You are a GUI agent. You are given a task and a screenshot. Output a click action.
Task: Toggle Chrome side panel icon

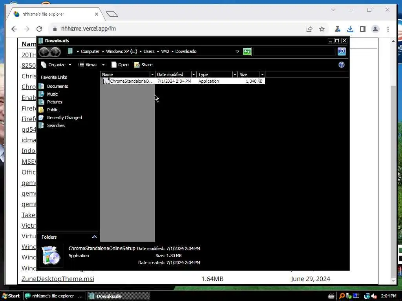click(x=362, y=29)
